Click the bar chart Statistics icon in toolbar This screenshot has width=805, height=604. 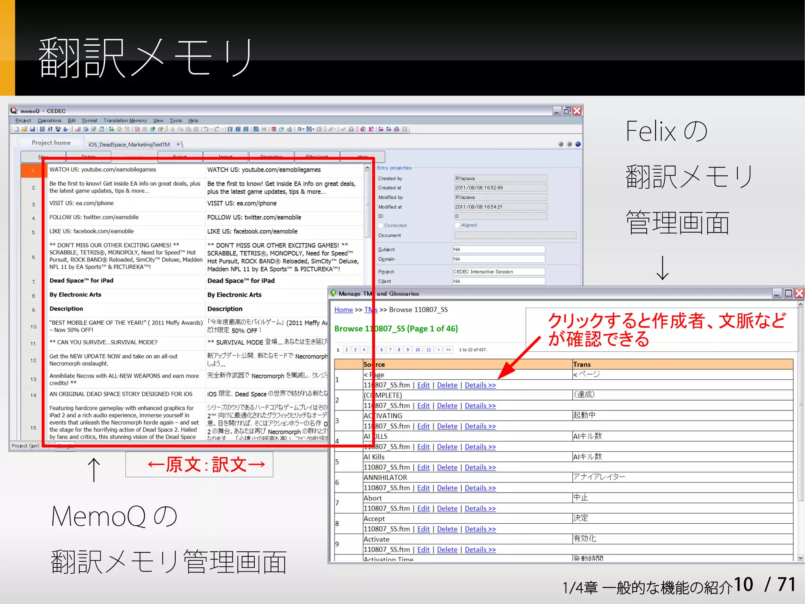point(78,129)
